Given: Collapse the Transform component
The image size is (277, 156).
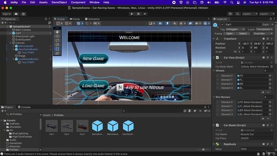Looking at the screenshot, I should [x=214, y=39].
